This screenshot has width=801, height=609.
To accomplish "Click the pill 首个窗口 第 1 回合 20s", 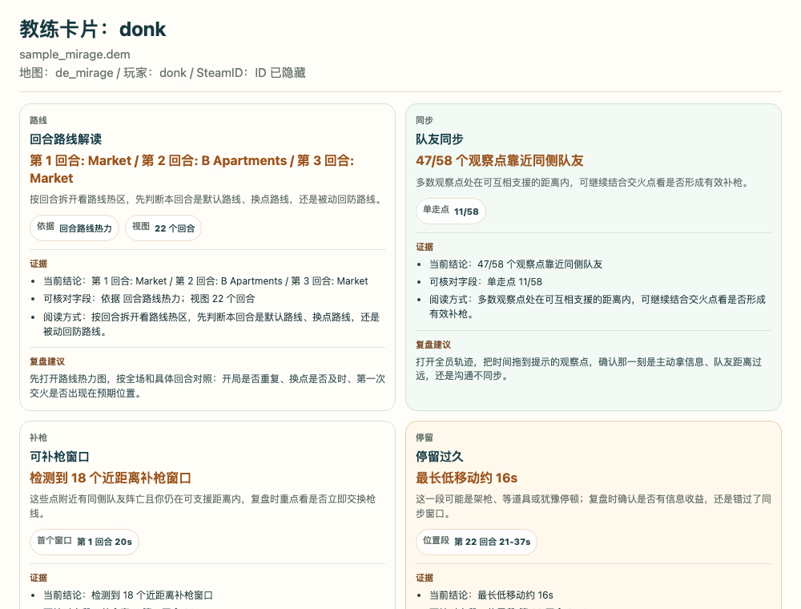I will point(84,542).
